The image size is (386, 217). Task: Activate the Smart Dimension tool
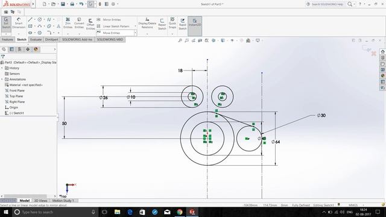(19, 24)
